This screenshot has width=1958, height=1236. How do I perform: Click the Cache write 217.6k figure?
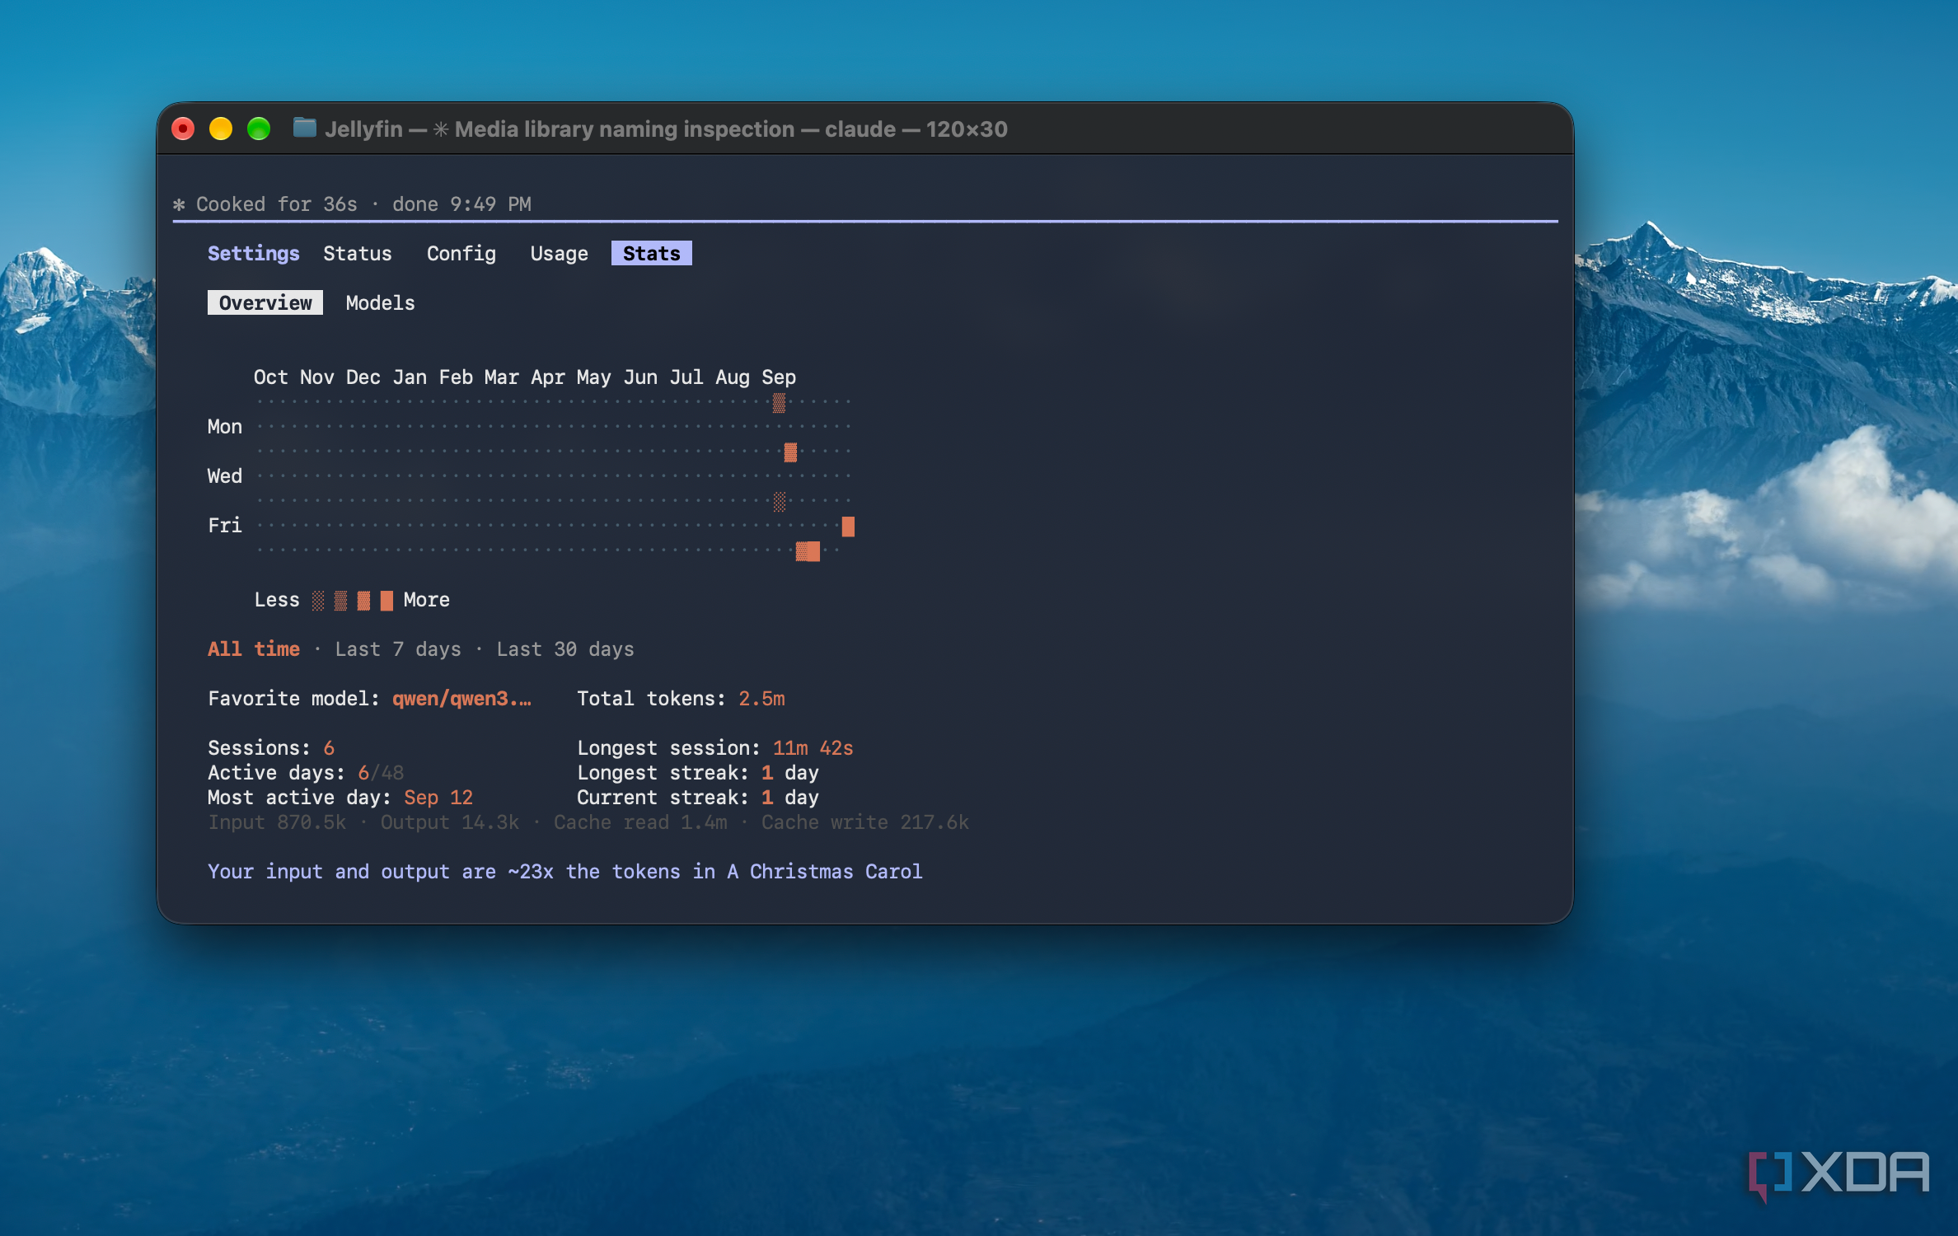click(865, 822)
